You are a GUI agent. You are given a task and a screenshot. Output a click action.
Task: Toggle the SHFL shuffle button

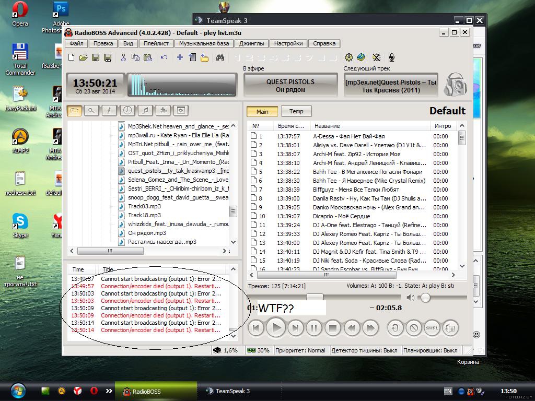click(x=432, y=328)
